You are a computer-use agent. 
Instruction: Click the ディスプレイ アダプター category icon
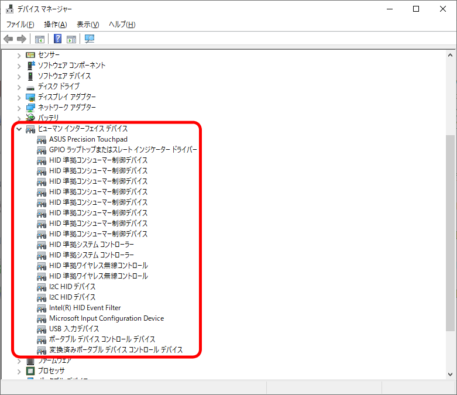30,97
